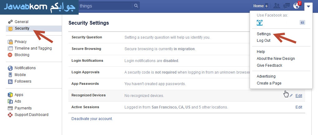The height and width of the screenshot is (135, 318).
Task: Click the search magnifier icon
Action: (x=136, y=6)
